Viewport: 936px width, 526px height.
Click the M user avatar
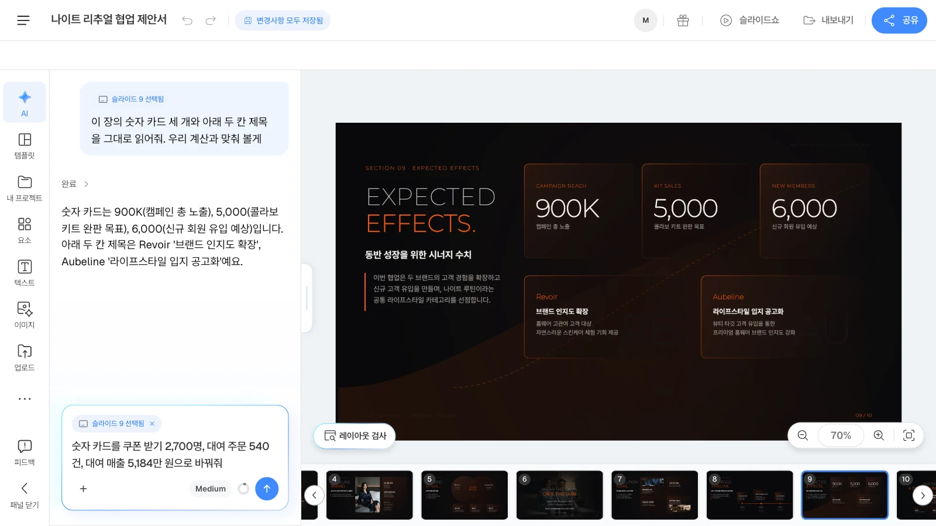click(x=645, y=20)
